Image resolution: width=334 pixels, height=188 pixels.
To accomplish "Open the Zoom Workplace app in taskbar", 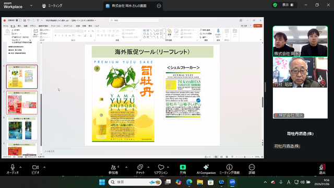I will click(232, 182).
